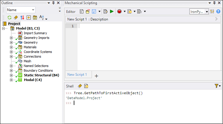The image size is (223, 124).
Task: Toggle the Shell filter funnel icon
Action: point(216,86)
